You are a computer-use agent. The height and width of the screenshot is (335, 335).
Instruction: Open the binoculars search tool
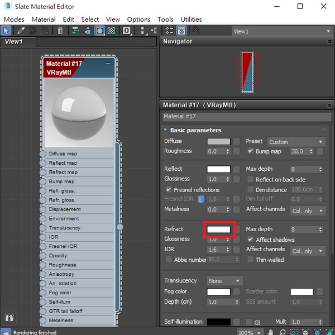pyautogui.click(x=9, y=318)
